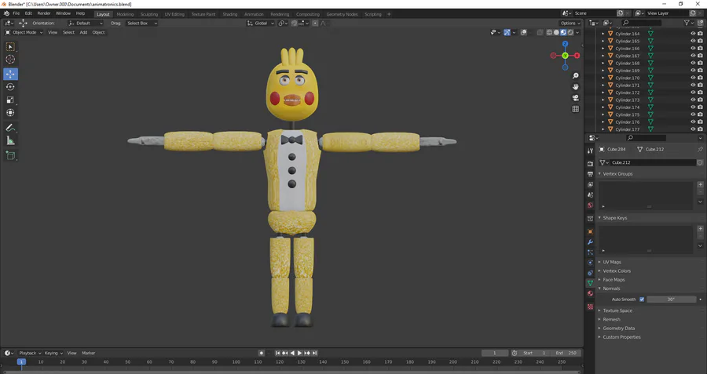Open the Global transform orientation dropdown
This screenshot has height=374, width=707.
pyautogui.click(x=261, y=23)
